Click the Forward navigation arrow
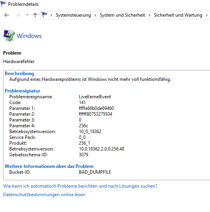210x212 pixels. (x=18, y=15)
